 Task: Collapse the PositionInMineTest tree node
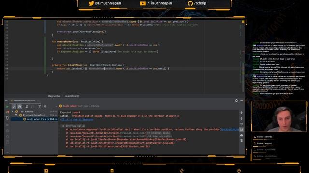pos(16,115)
